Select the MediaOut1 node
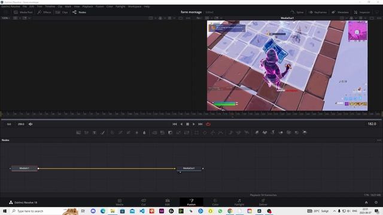 point(189,168)
